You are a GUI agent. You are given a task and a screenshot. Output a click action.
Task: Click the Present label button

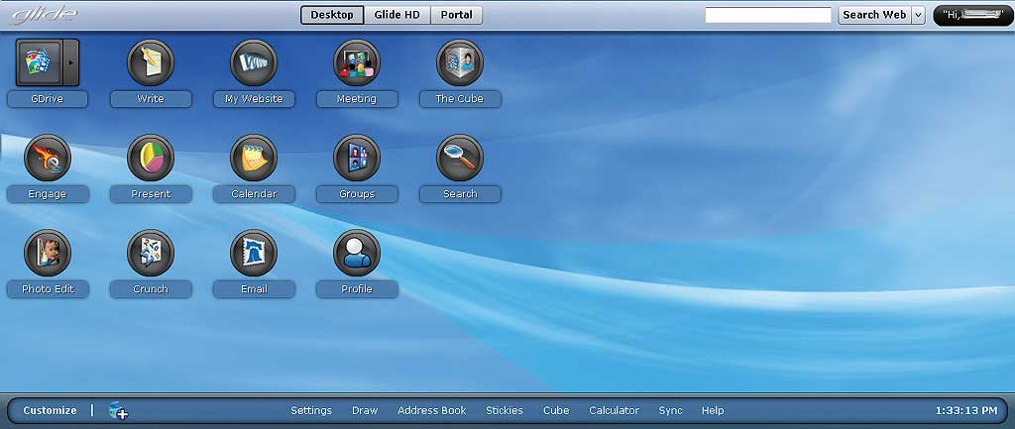[151, 194]
